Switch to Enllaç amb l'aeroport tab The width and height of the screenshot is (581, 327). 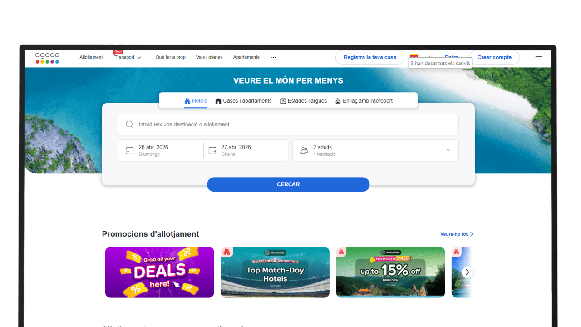click(x=364, y=101)
